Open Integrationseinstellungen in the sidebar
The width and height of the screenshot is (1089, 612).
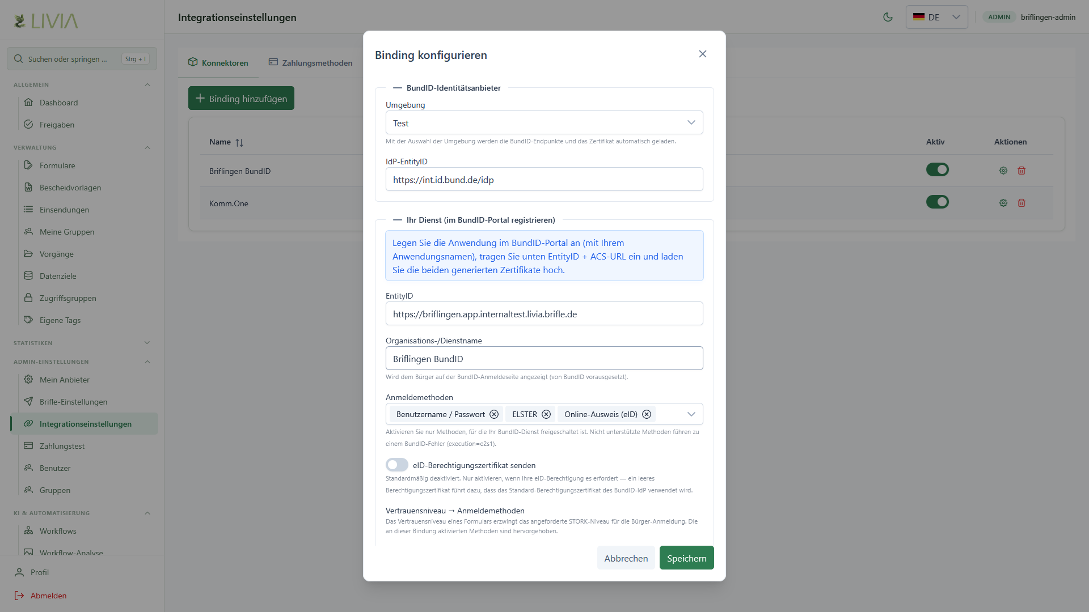coord(85,424)
